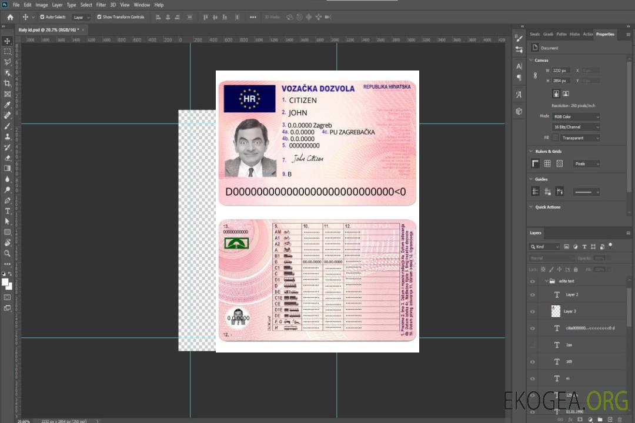Open the Paragraph panel icon
The height and width of the screenshot is (423, 635).
tap(519, 78)
